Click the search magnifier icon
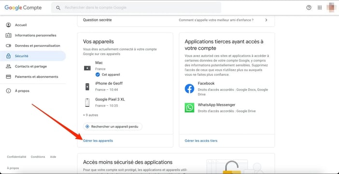339x174 pixels. click(x=58, y=8)
